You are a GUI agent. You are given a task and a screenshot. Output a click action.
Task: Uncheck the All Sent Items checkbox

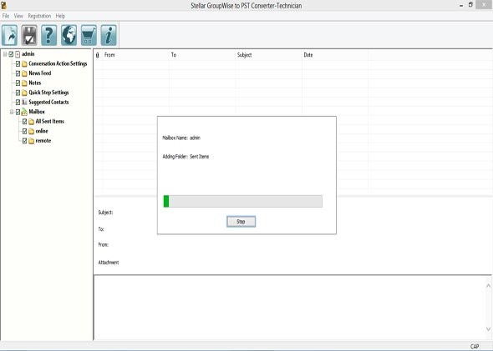pos(24,122)
